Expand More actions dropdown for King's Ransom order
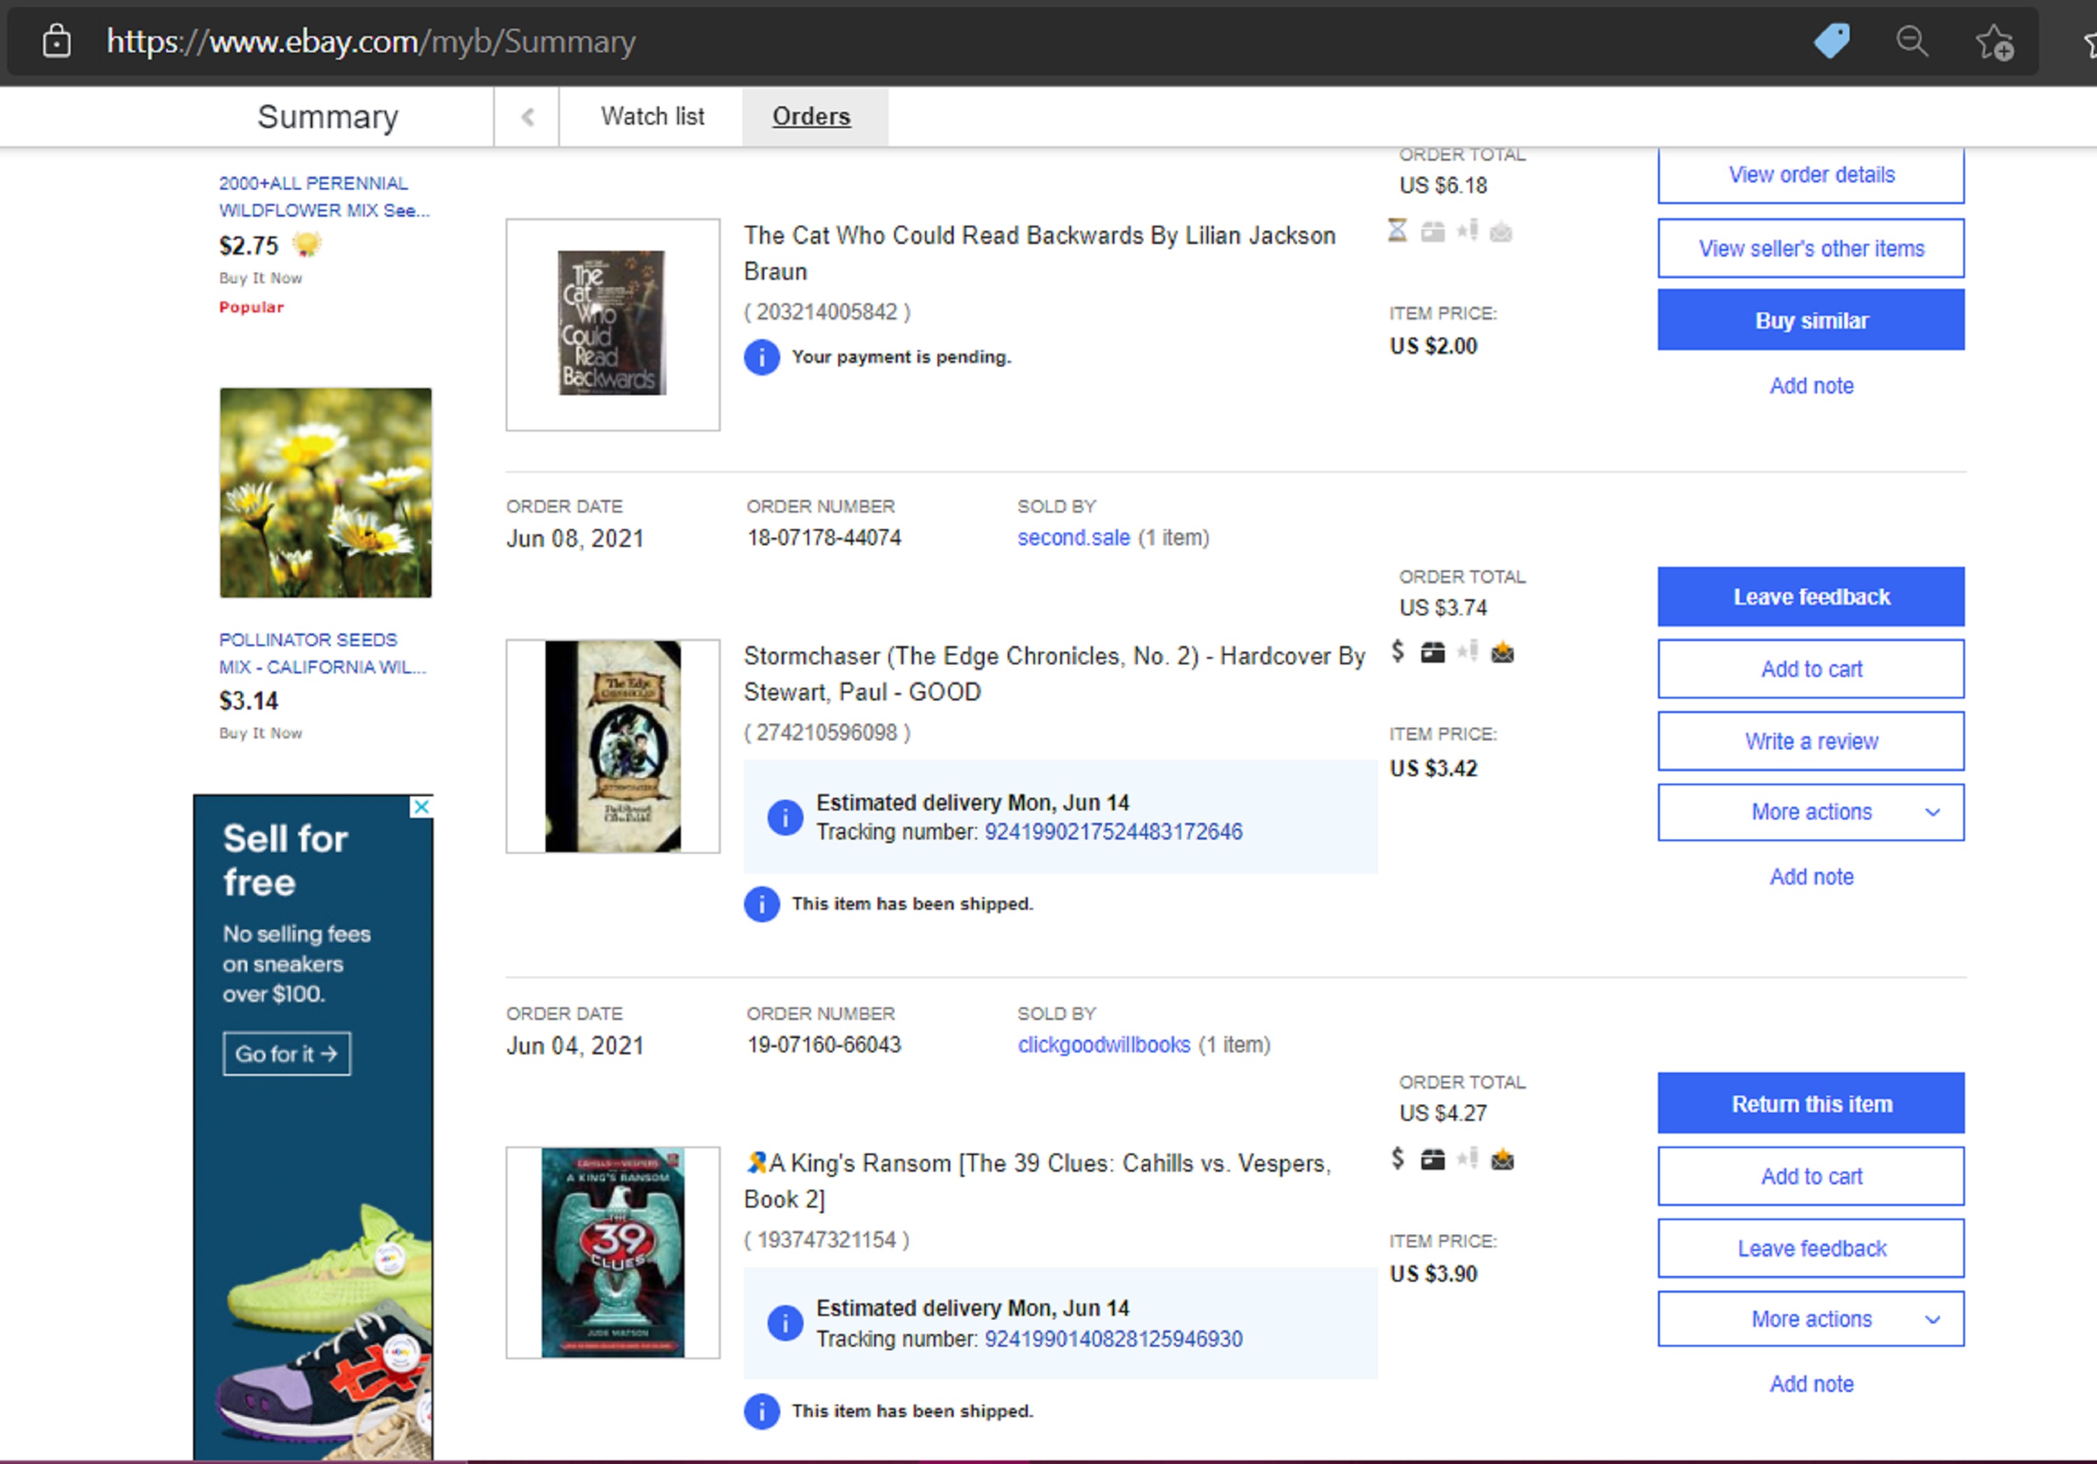This screenshot has height=1464, width=2097. [x=1810, y=1319]
